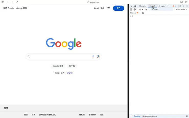Switch to the Sources tab
Screen dimensions: 189x118
click(x=161, y=6)
